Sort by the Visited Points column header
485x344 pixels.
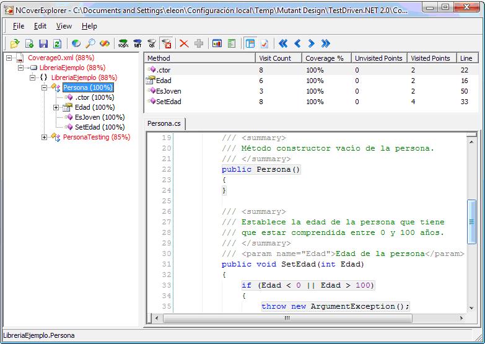432,58
